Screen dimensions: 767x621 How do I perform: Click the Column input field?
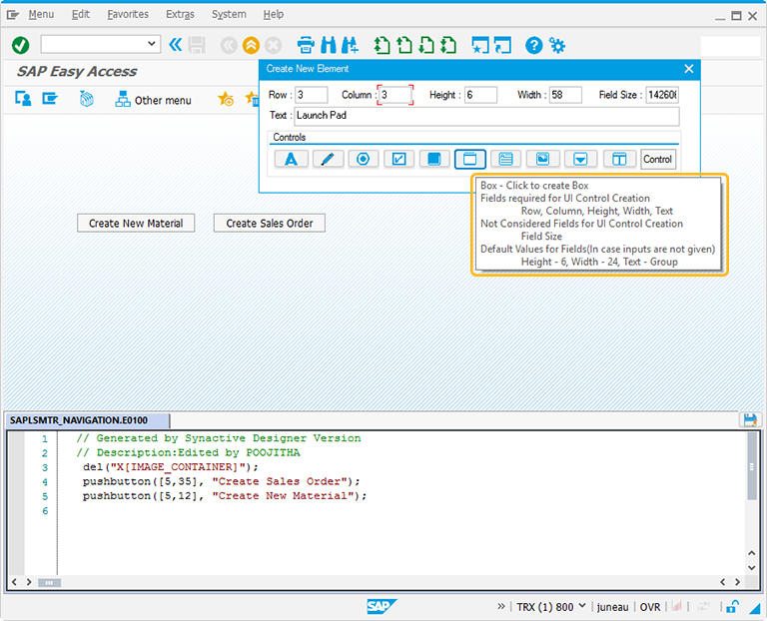[x=395, y=95]
